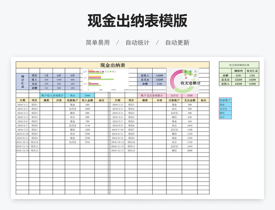Select the 2181 cell in helper area
The width and height of the screenshot is (275, 210).
click(238, 75)
